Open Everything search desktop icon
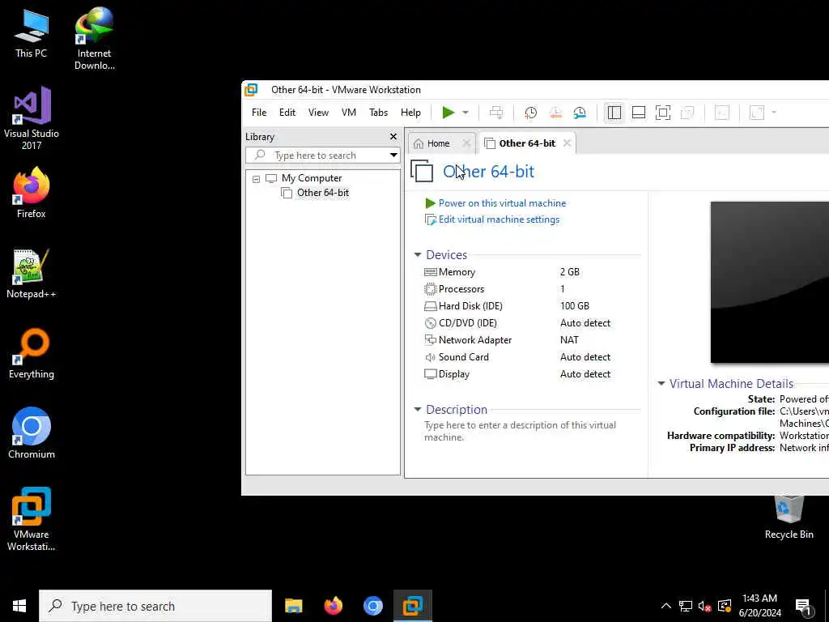The height and width of the screenshot is (622, 829). [32, 354]
